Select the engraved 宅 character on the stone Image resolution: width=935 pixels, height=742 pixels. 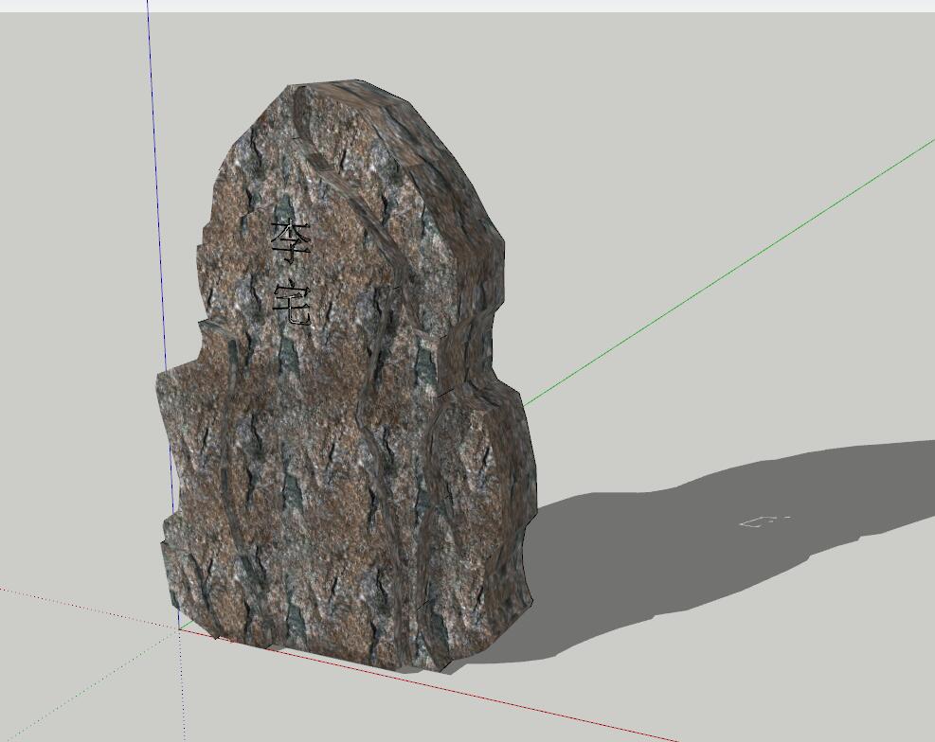pyautogui.click(x=292, y=304)
